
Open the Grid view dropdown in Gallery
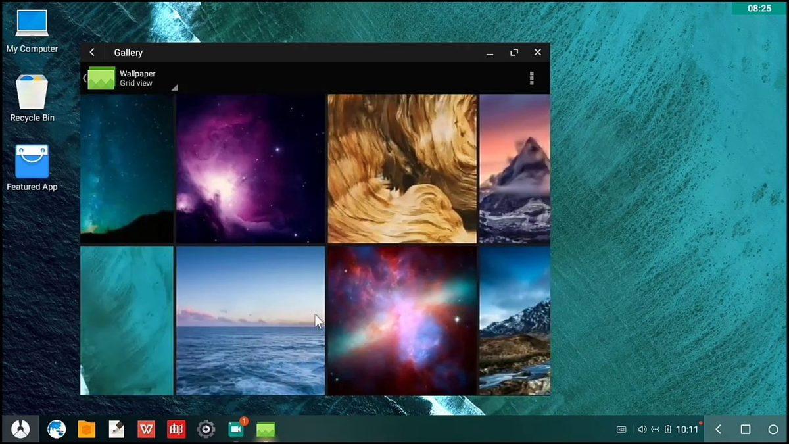coord(137,83)
